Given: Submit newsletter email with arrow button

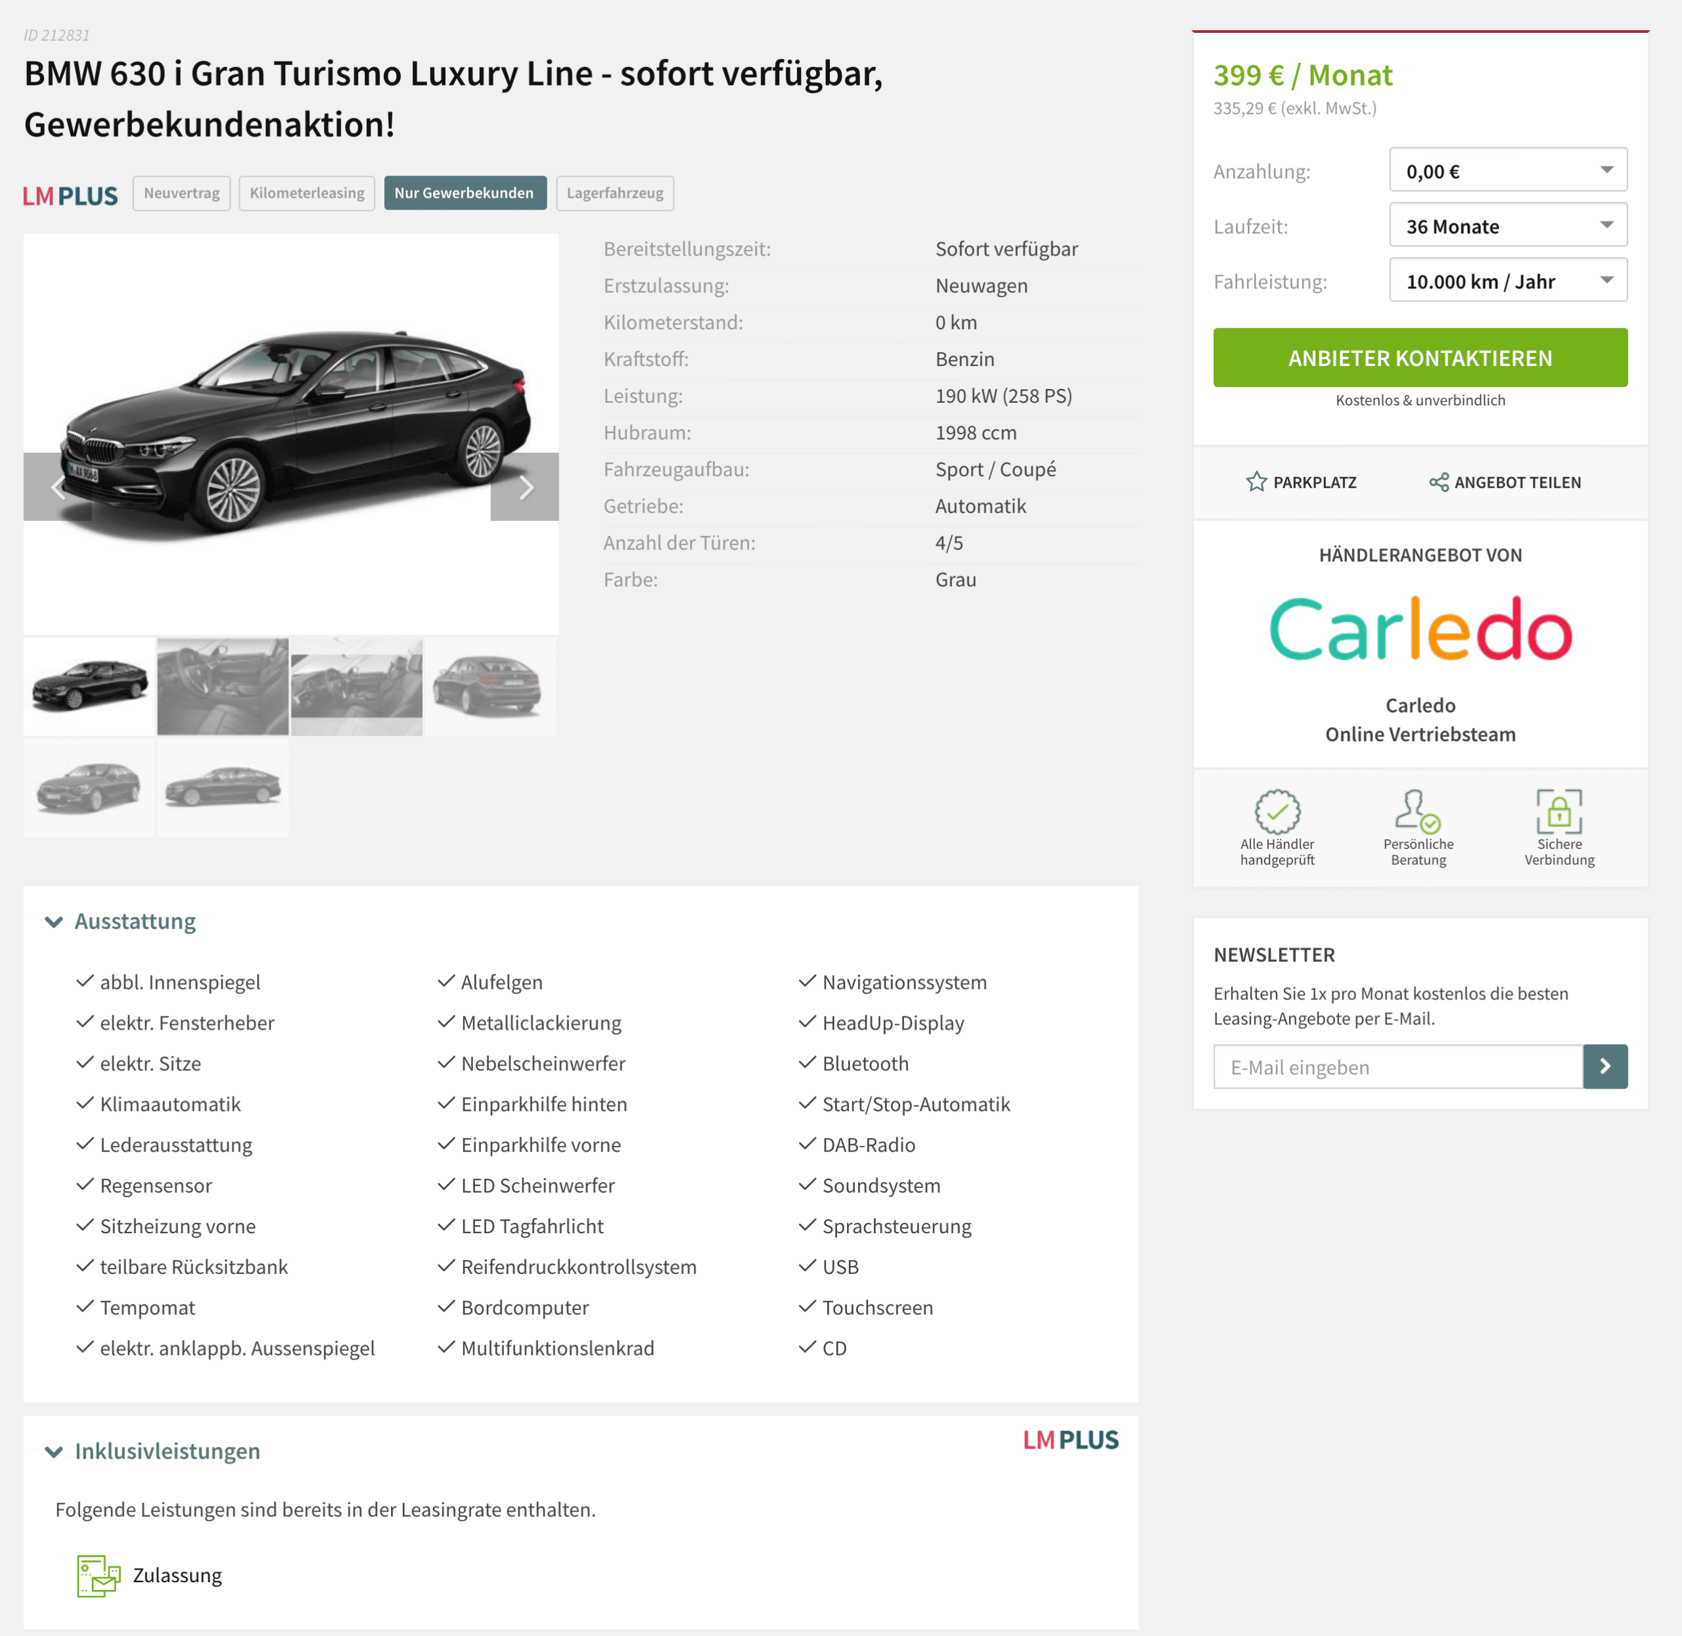Looking at the screenshot, I should click(1604, 1066).
